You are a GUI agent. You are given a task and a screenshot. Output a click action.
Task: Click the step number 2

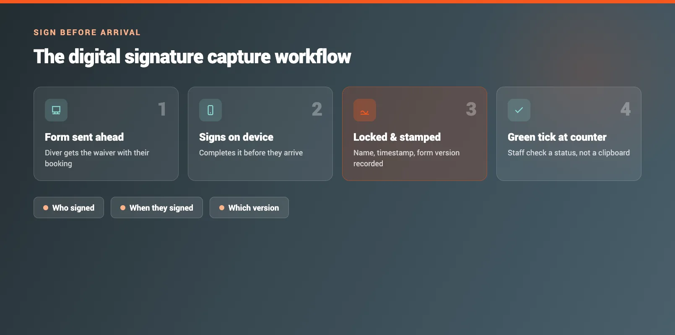click(317, 109)
